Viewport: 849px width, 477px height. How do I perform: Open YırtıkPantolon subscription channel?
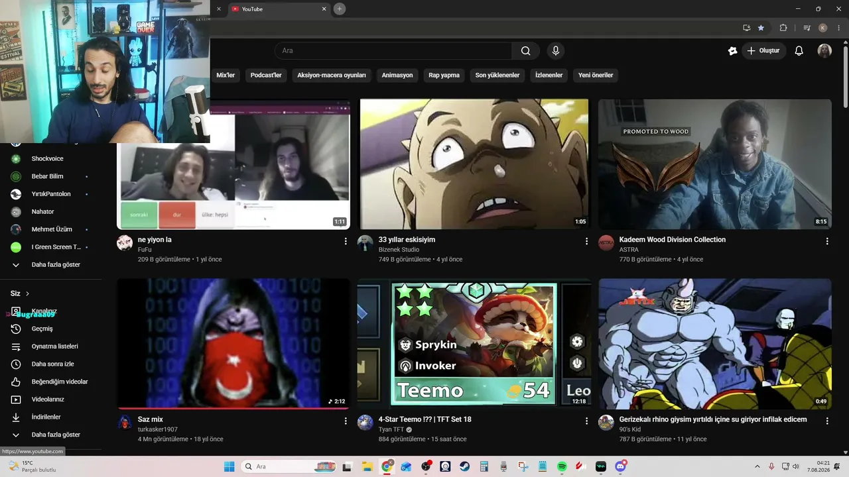click(x=51, y=194)
